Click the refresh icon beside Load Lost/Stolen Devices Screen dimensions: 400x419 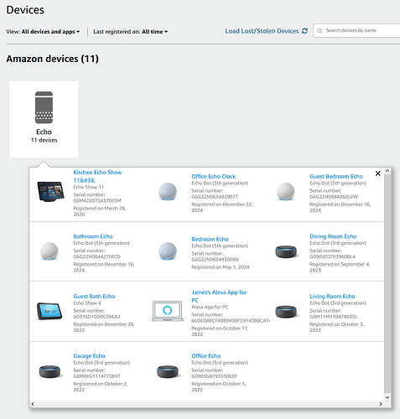coord(304,31)
